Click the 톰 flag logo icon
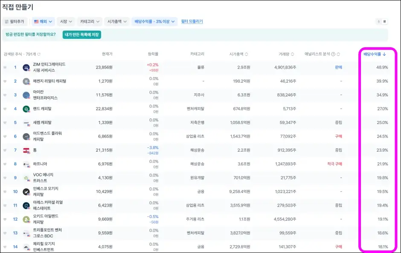401x253 pixels. [26, 150]
